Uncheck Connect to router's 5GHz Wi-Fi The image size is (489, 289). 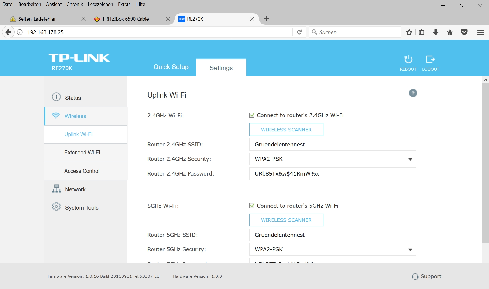252,206
